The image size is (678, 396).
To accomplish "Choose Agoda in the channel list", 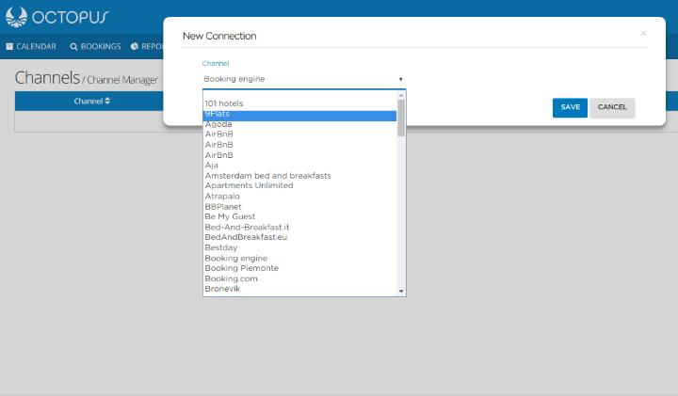I will click(x=299, y=124).
